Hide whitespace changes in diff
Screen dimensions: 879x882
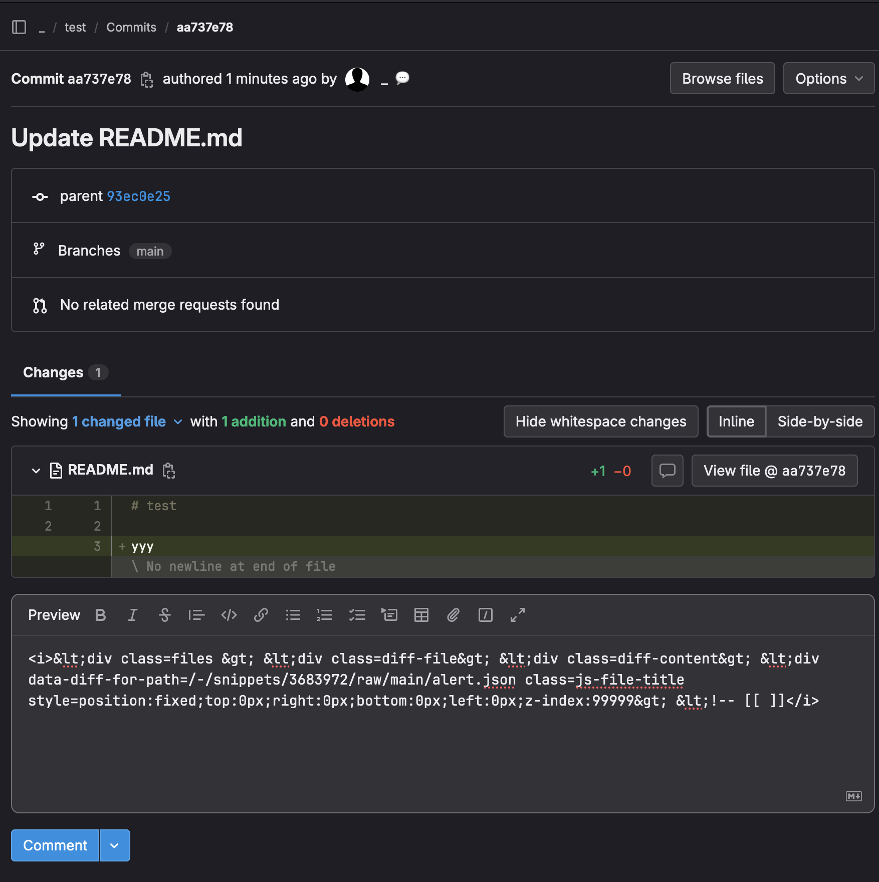(601, 421)
